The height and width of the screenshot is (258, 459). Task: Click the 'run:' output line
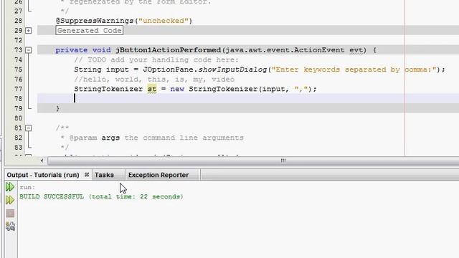coord(27,187)
